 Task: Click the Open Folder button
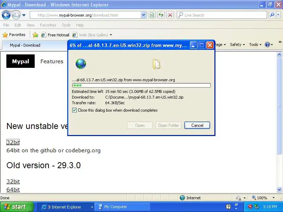[x=168, y=125]
